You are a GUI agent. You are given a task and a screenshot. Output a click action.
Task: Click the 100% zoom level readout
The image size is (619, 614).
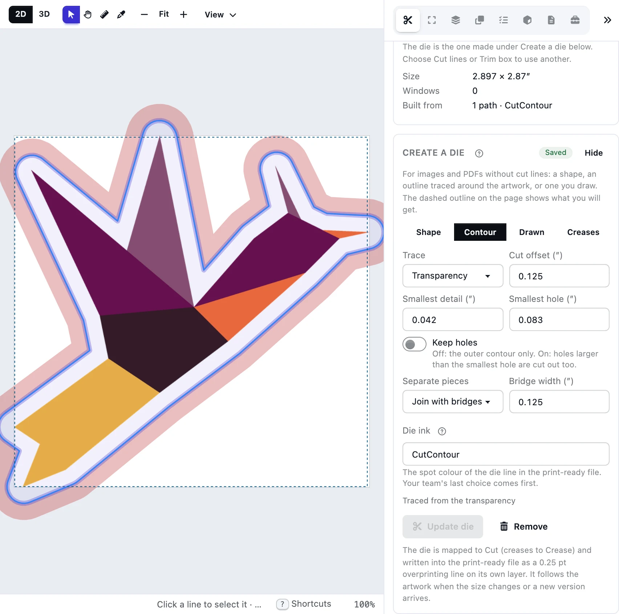(364, 604)
